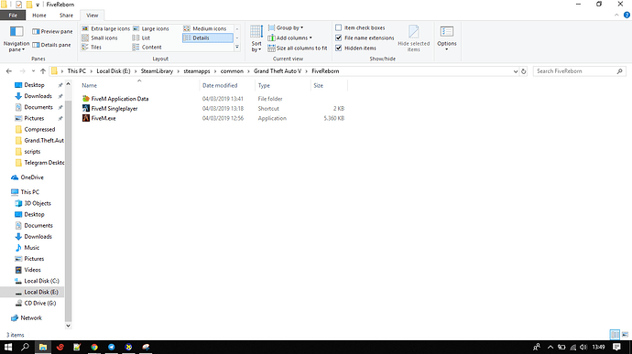Viewport: 632px width, 354px height.
Task: Open taskbar Search
Action: pyautogui.click(x=25, y=347)
